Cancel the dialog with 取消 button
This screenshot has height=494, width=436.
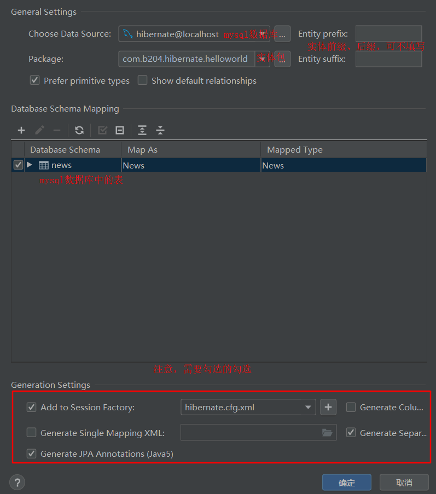[x=404, y=483]
